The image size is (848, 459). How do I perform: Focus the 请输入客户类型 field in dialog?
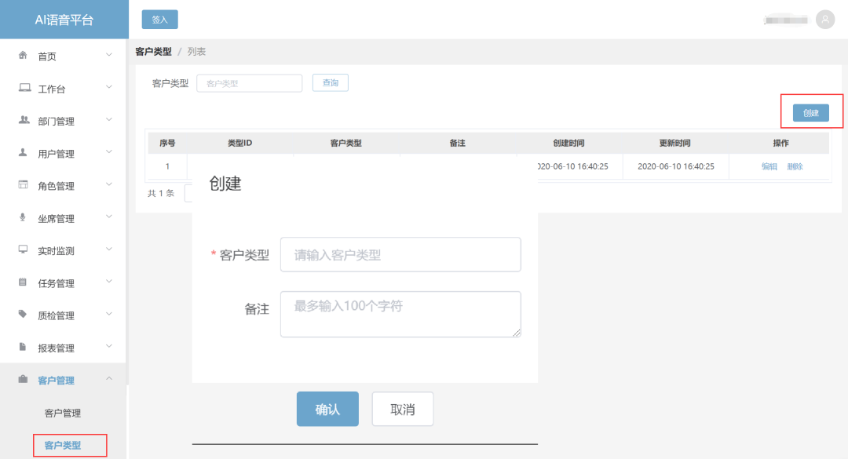click(400, 255)
